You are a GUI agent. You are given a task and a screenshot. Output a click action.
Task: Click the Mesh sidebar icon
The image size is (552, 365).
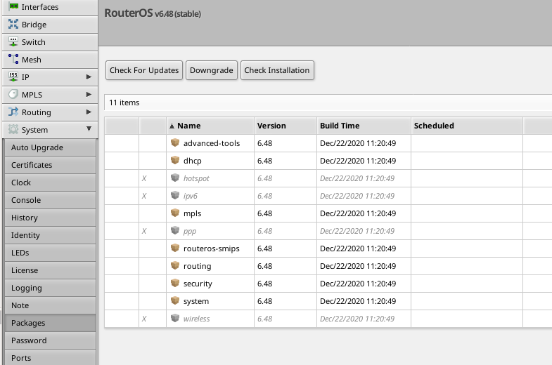[13, 59]
